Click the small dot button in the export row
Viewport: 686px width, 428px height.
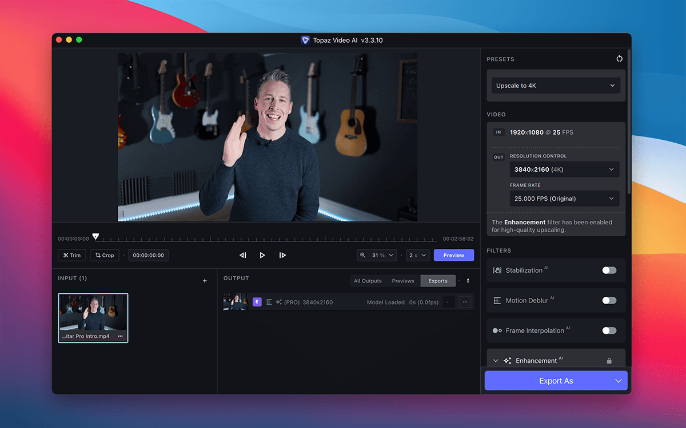448,302
